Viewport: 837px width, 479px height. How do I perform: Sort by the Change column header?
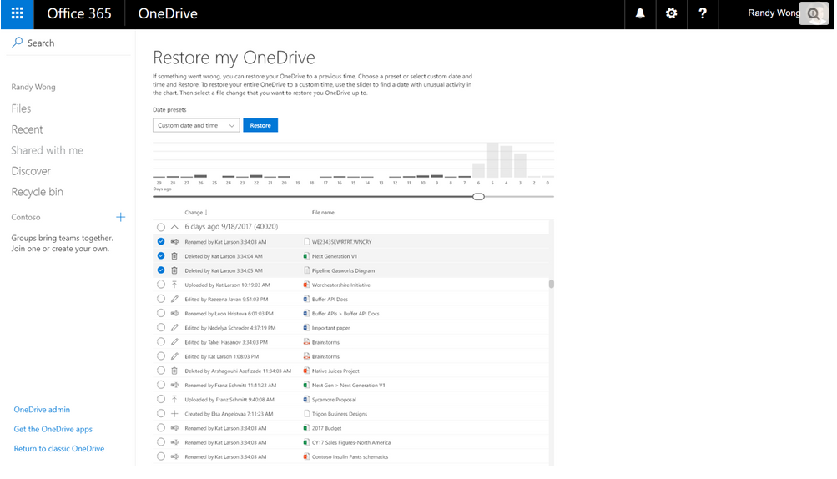(196, 213)
